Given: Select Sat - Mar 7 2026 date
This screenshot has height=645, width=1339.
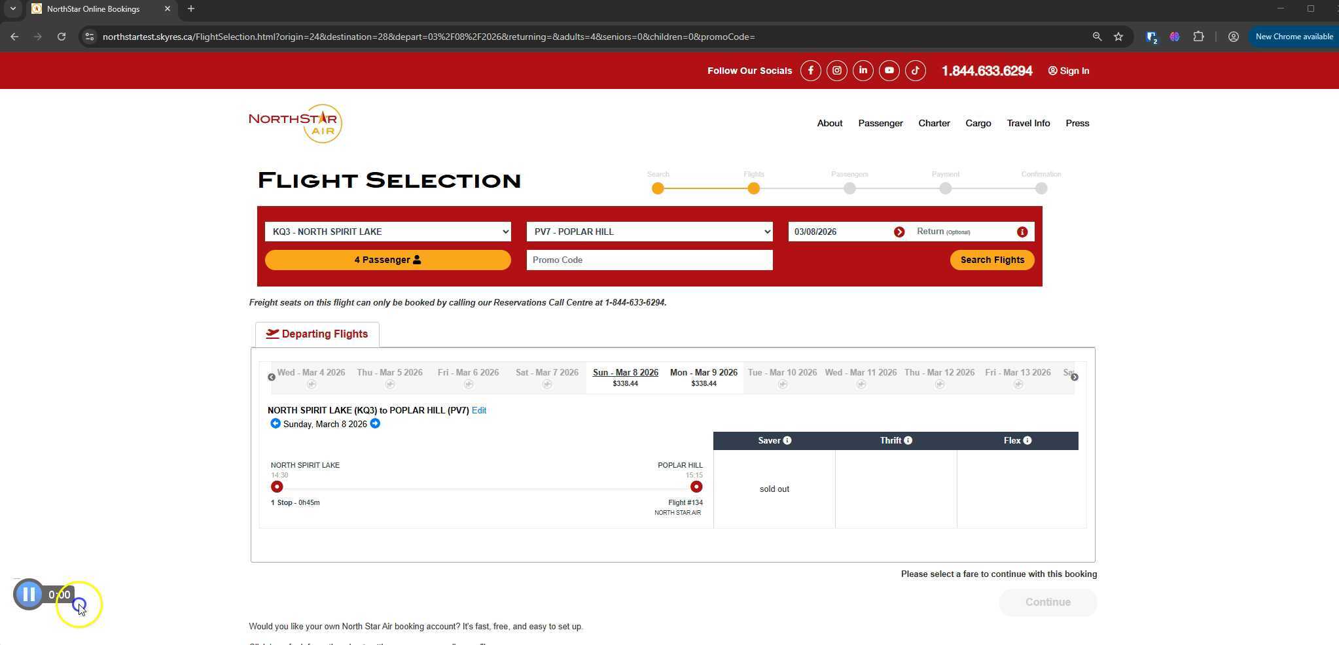Looking at the screenshot, I should coord(547,377).
